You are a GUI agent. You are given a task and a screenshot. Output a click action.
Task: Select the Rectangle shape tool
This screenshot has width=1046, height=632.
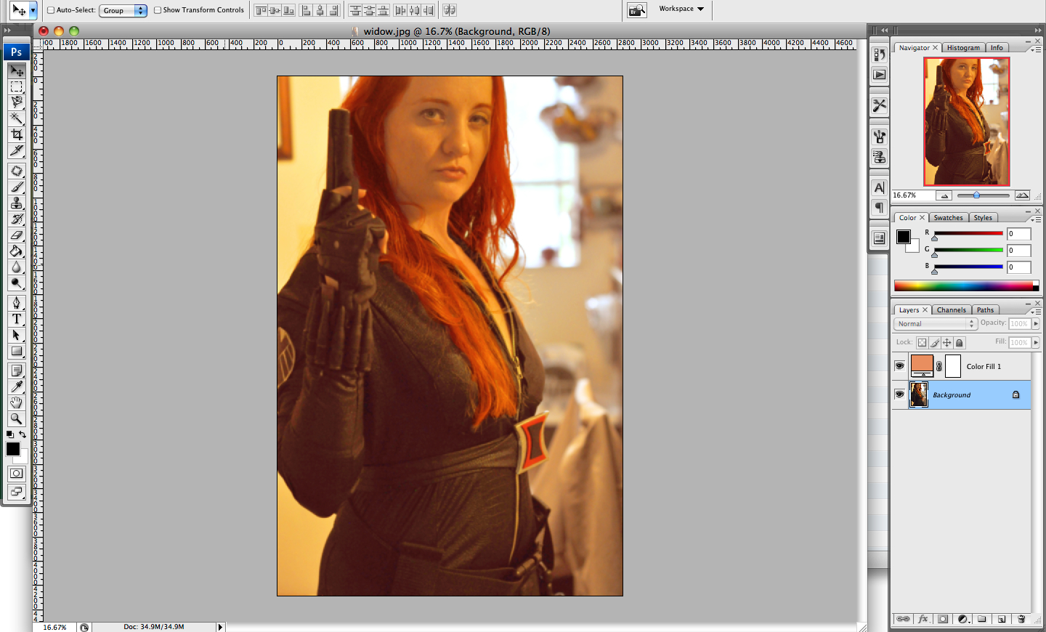point(17,351)
